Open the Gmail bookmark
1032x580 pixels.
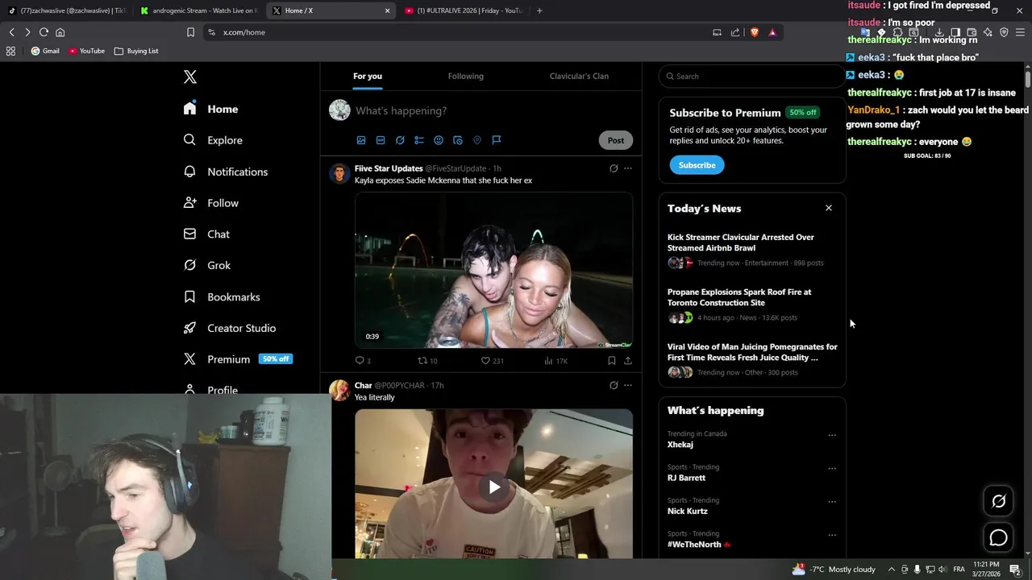click(45, 51)
